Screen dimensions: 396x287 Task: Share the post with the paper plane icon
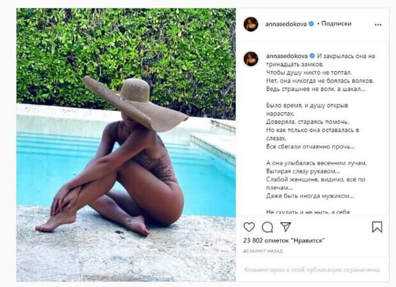point(286,227)
